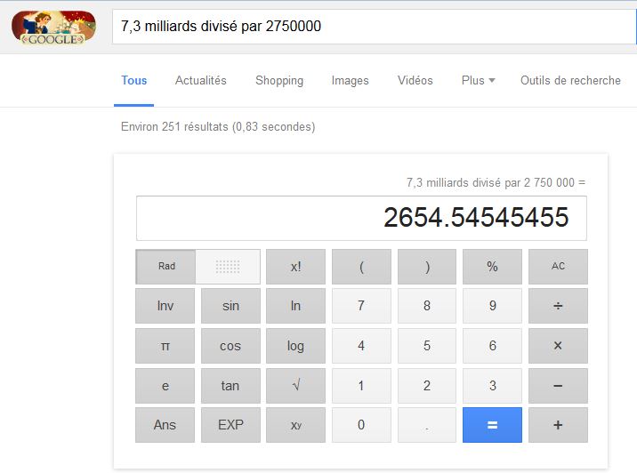637x473 pixels.
Task: Click the factorial x! key
Action: [295, 267]
